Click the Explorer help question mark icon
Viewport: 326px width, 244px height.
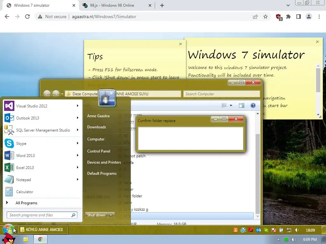(253, 105)
